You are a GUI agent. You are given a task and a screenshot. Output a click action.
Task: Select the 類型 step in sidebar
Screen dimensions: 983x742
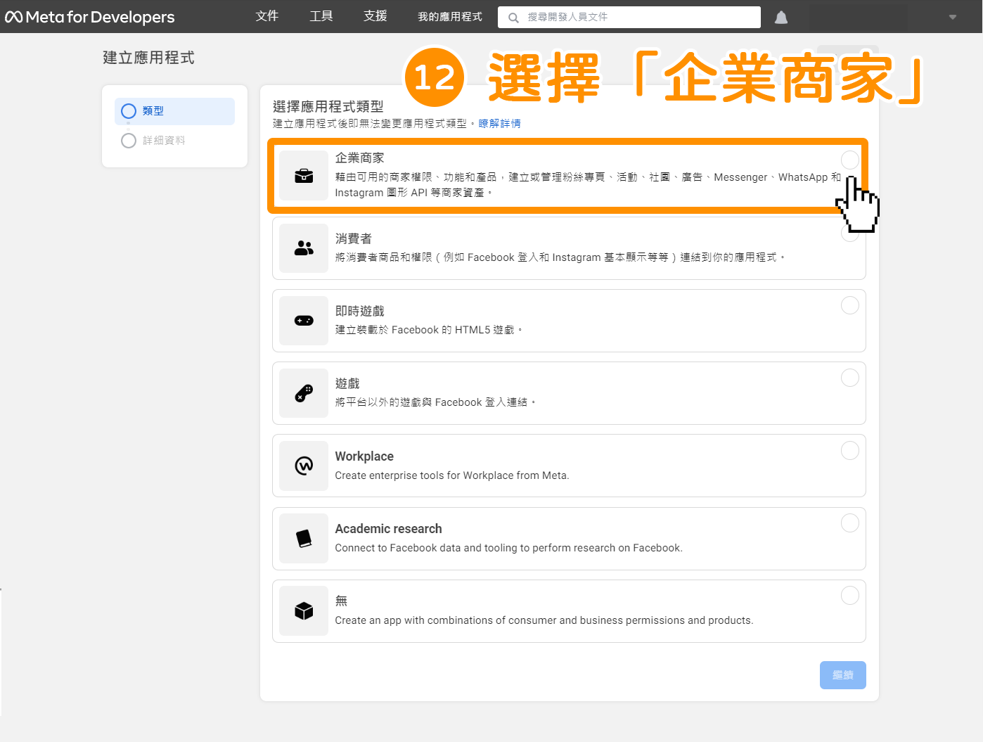[174, 111]
